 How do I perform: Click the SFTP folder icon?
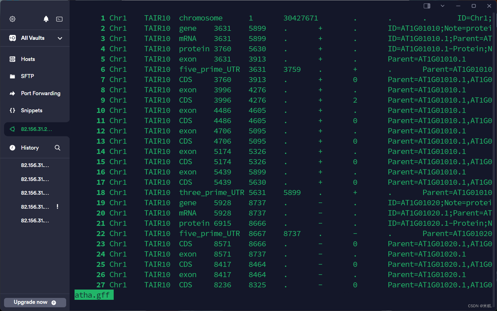point(12,76)
